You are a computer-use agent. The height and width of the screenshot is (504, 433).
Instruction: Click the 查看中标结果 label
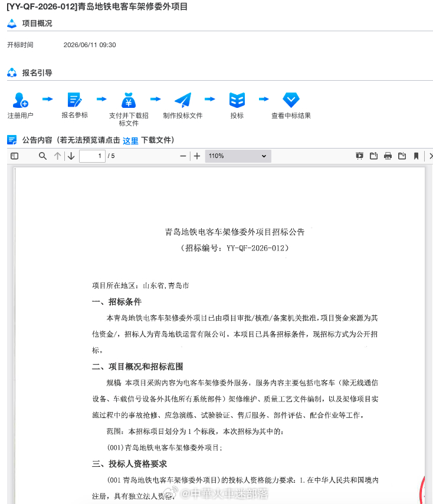(291, 116)
